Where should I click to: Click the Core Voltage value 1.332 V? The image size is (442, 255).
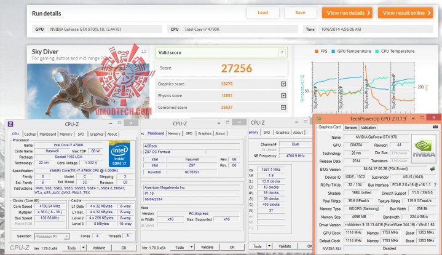coord(91,163)
